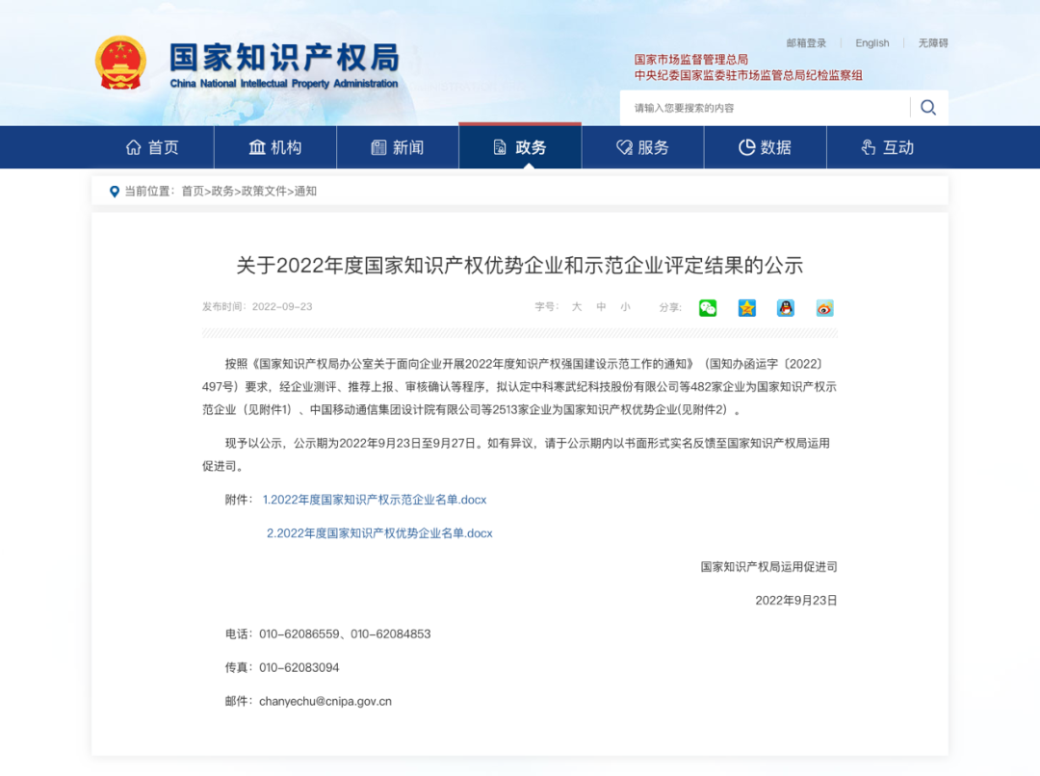This screenshot has height=776, width=1040.
Task: Click the fax number 010-62083094
Action: click(x=299, y=668)
